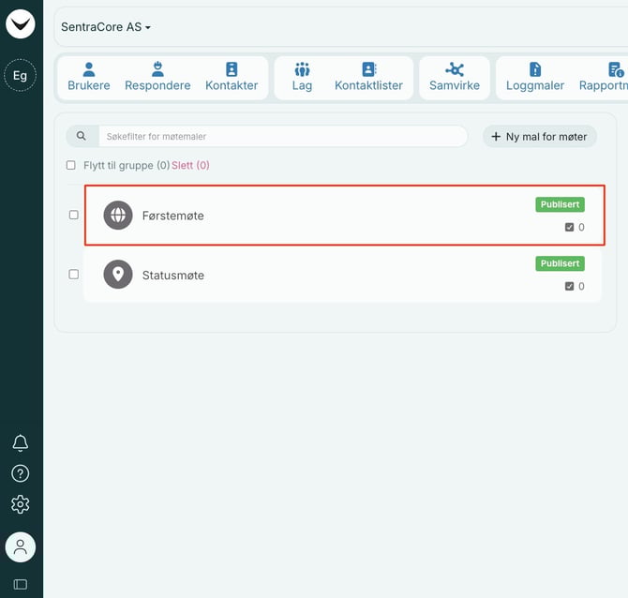628x598 pixels.
Task: Click the location pin icon for Statusmøte
Action: click(x=118, y=275)
